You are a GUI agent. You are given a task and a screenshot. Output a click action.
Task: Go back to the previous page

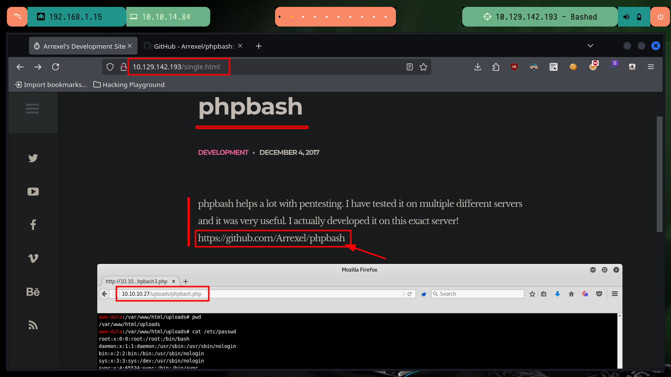tap(20, 67)
